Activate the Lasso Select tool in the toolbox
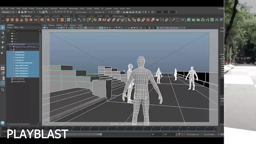 (3, 33)
